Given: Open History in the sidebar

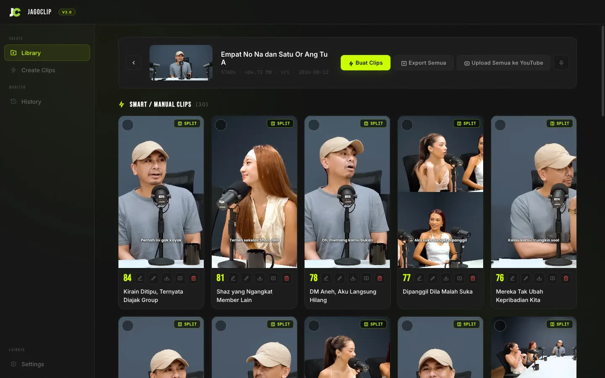Looking at the screenshot, I should point(47,102).
